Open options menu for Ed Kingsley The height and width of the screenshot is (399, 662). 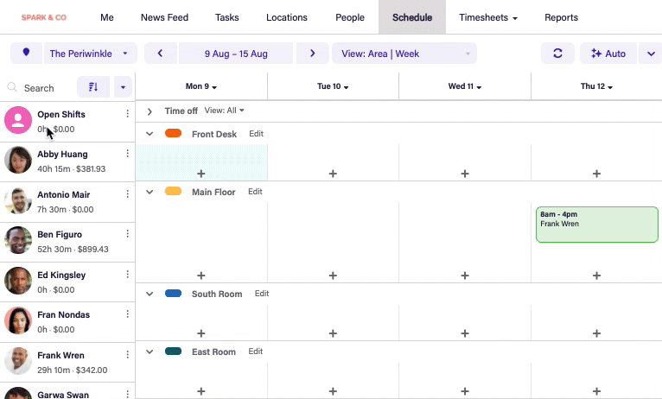tap(128, 275)
